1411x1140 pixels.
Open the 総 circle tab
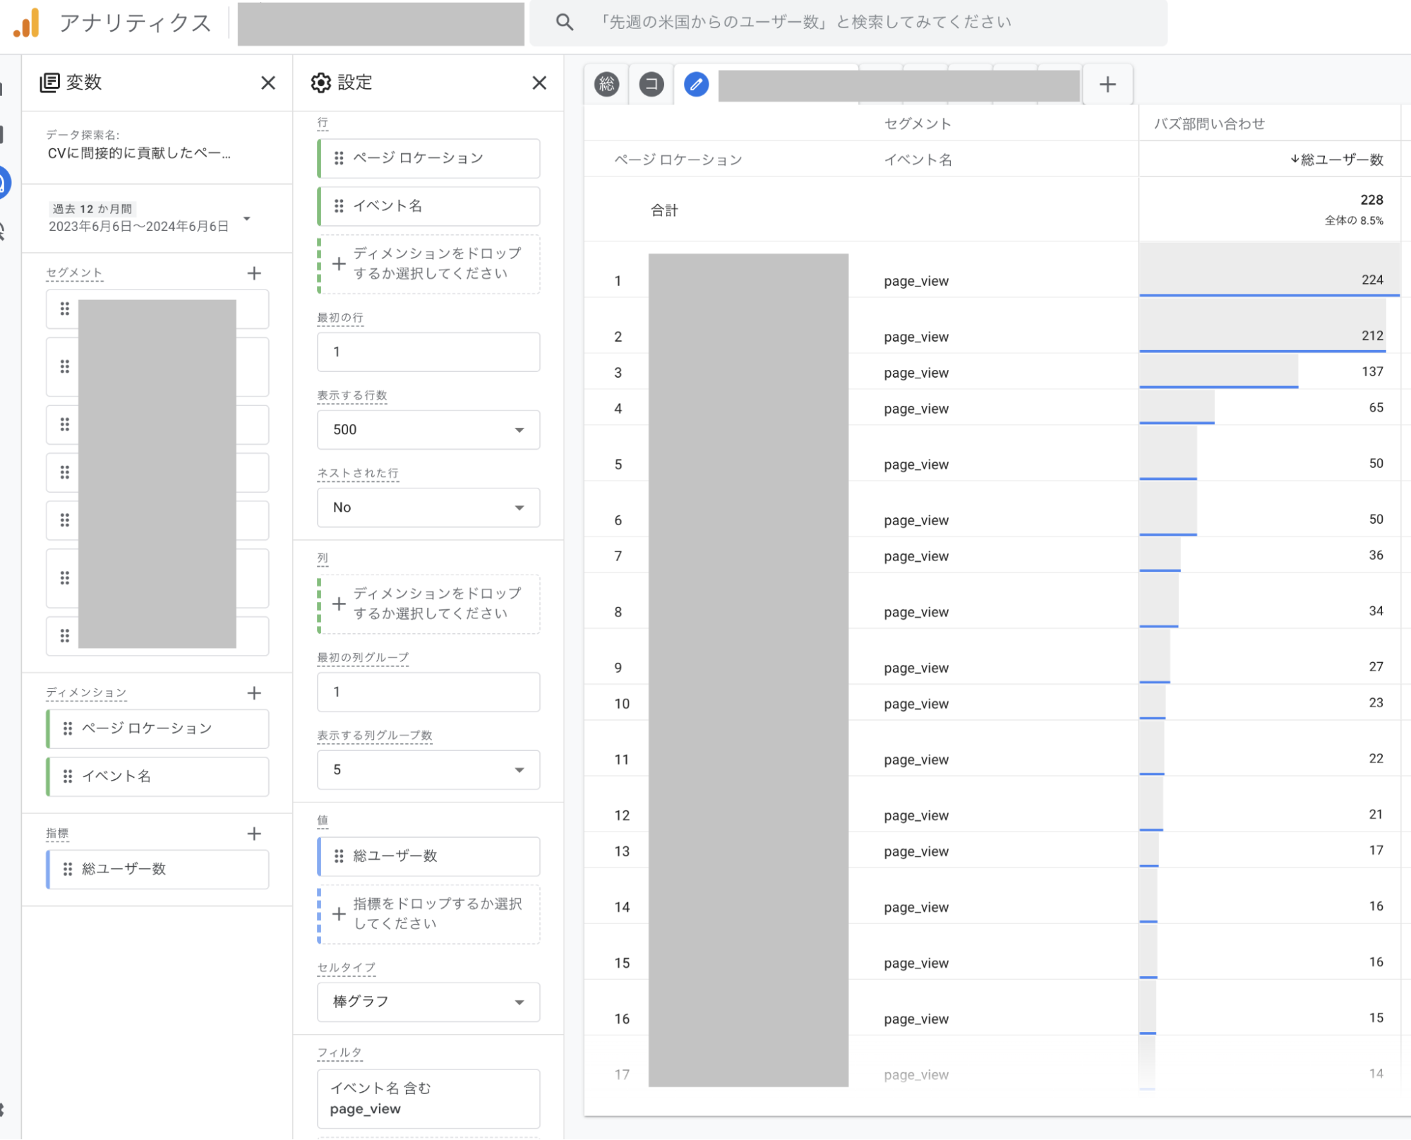coord(606,85)
